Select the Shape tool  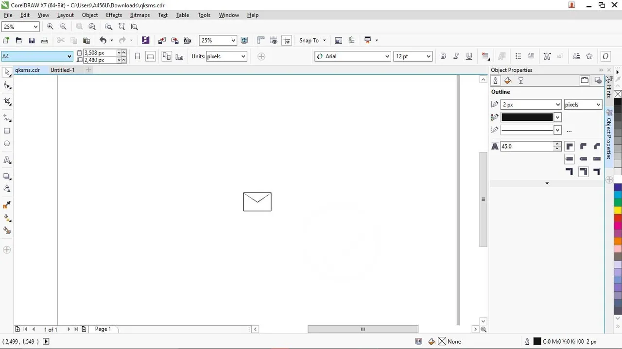7,85
